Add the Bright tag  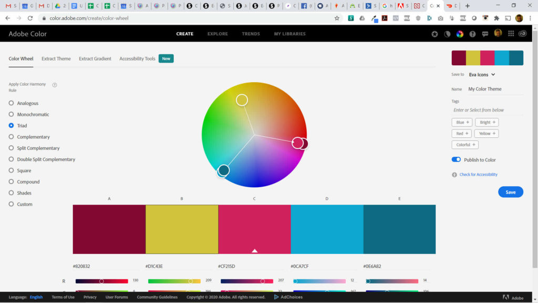(x=487, y=122)
